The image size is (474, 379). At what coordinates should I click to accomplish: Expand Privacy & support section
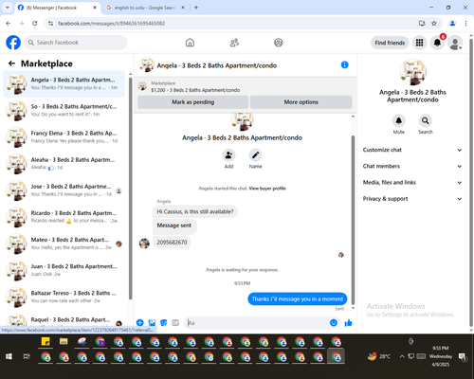click(x=412, y=199)
